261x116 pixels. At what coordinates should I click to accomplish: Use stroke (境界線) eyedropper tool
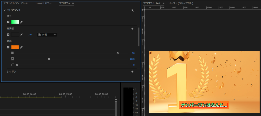(21, 35)
